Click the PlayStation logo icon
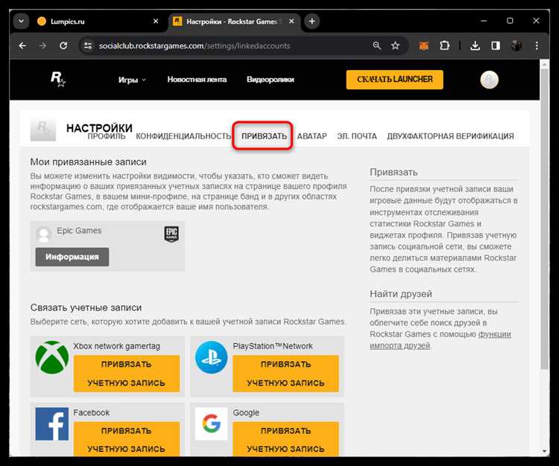 click(212, 357)
